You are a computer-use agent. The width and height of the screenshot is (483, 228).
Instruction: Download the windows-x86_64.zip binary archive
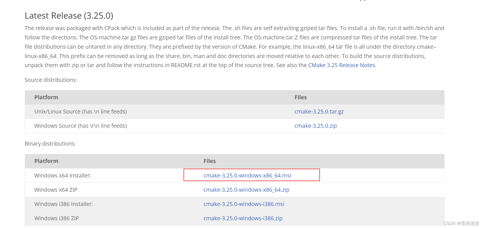click(x=246, y=190)
